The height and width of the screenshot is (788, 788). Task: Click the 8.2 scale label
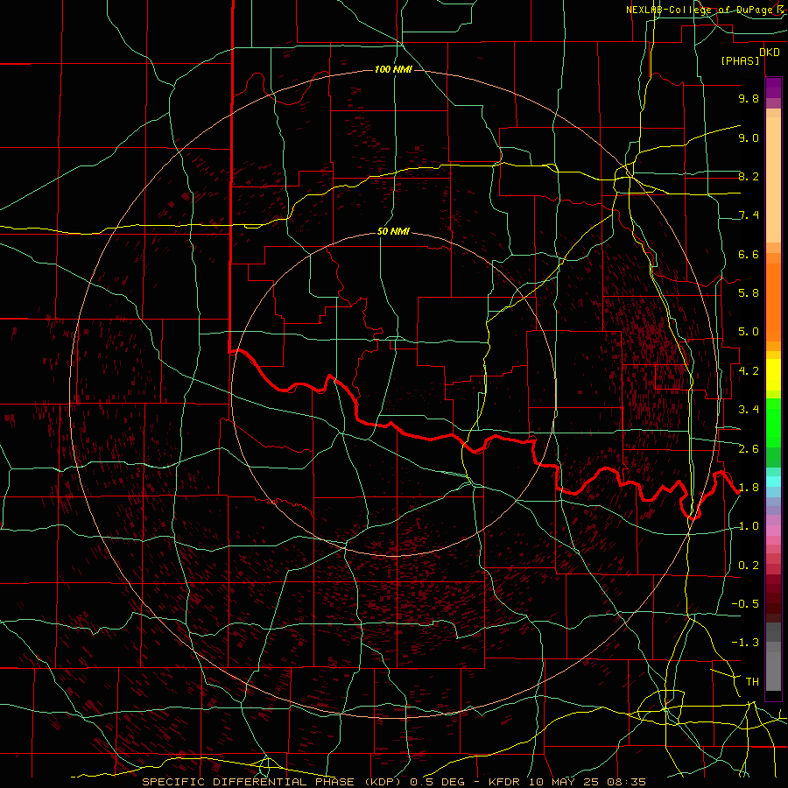(x=749, y=176)
